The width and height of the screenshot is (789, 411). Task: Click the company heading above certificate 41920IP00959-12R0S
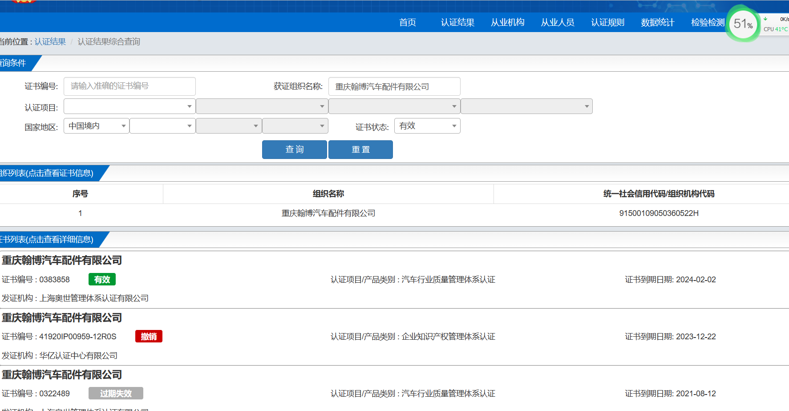[62, 317]
